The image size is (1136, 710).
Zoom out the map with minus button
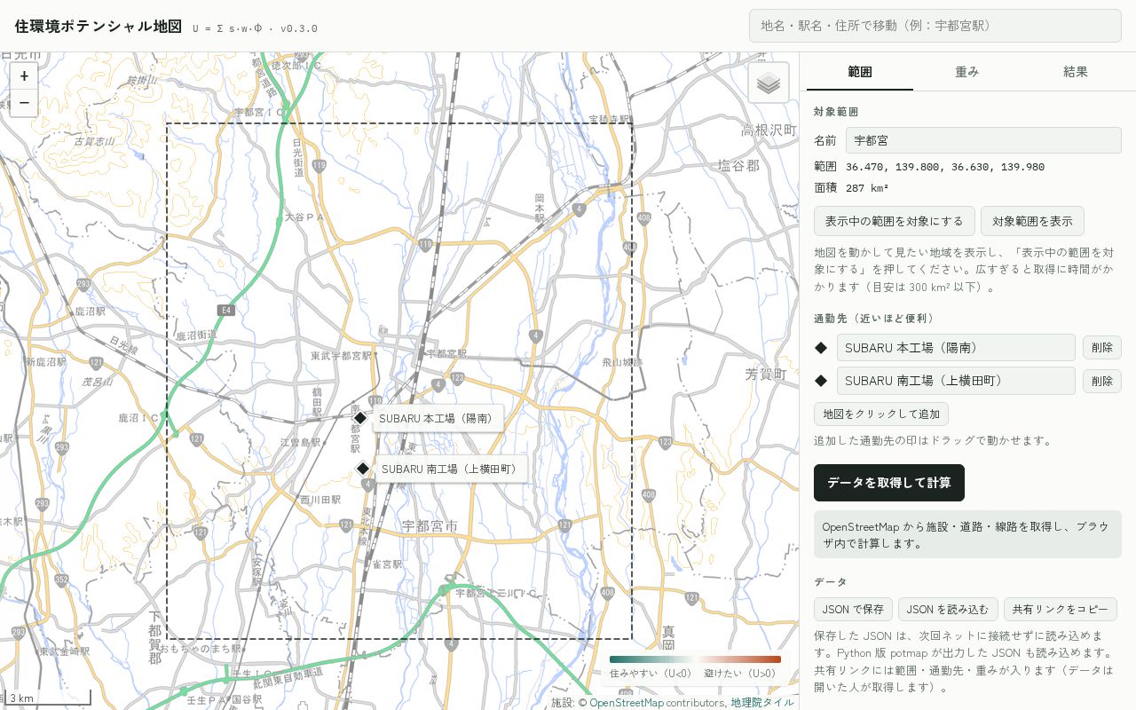tap(24, 103)
